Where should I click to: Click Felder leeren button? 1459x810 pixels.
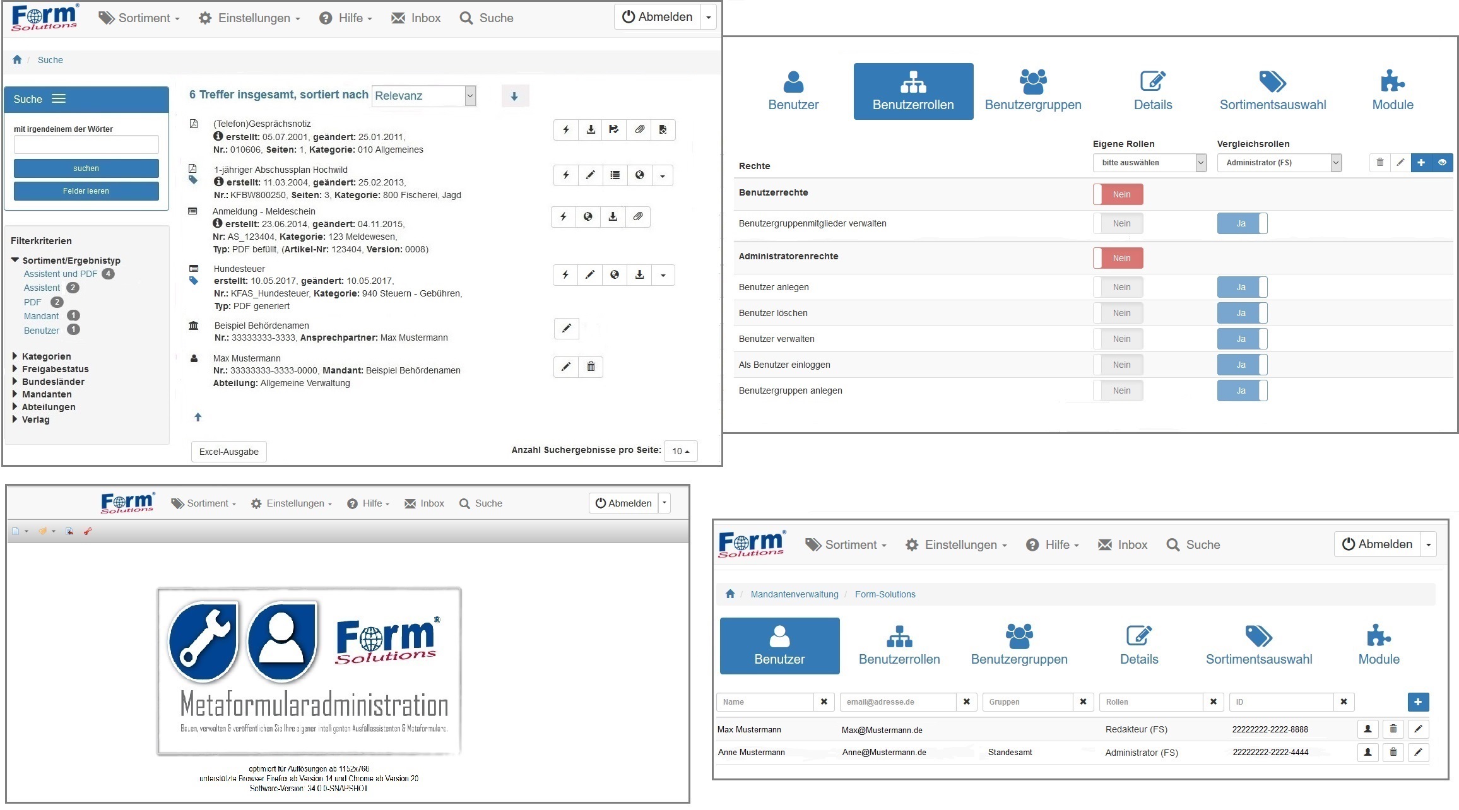pyautogui.click(x=86, y=191)
